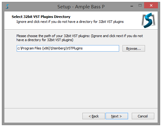Place cursor on 'Program Files (x86)' in path

click(x=36, y=48)
